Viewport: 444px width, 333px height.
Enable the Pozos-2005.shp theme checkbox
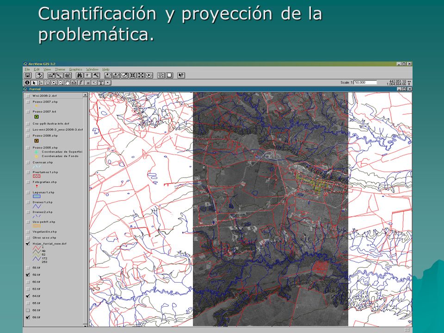coord(28,148)
